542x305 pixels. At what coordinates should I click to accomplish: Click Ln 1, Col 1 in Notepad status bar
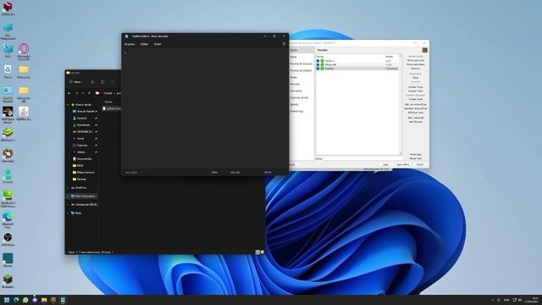click(x=131, y=172)
